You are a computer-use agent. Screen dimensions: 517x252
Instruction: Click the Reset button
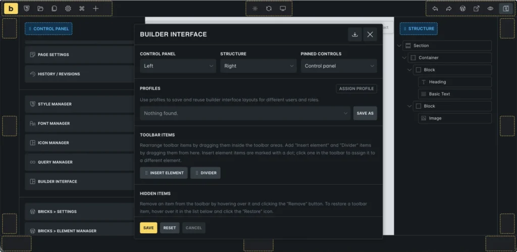(170, 228)
